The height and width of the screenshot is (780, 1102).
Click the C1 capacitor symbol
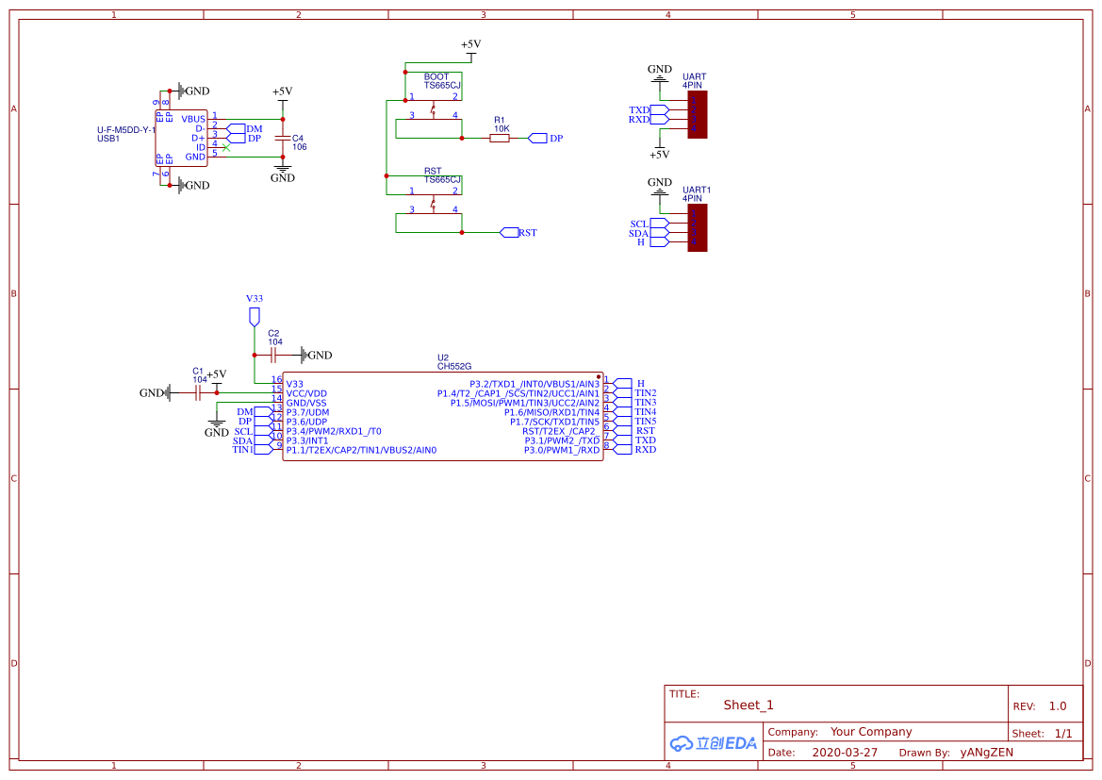[198, 393]
